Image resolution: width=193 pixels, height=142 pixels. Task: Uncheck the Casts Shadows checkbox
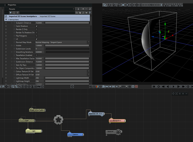pyautogui.click(x=37, y=26)
